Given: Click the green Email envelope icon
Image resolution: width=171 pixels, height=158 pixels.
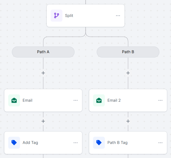Looking at the screenshot, I should pyautogui.click(x=14, y=100).
